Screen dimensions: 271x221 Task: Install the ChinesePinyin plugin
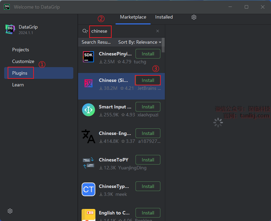click(x=148, y=54)
